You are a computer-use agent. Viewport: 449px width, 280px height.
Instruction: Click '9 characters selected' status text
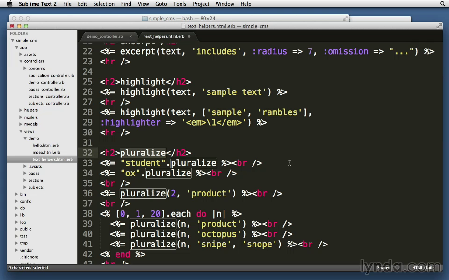pos(28,268)
